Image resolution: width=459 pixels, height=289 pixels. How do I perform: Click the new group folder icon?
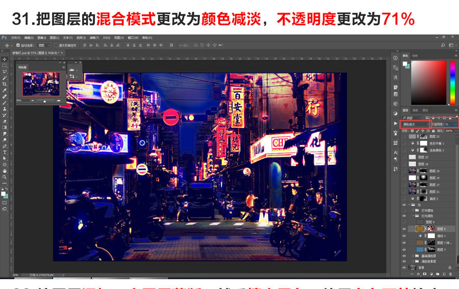pos(438,274)
